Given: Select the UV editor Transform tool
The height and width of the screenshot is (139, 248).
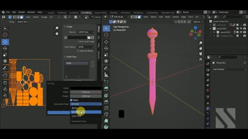Looking at the screenshot, I should pyautogui.click(x=5, y=61).
